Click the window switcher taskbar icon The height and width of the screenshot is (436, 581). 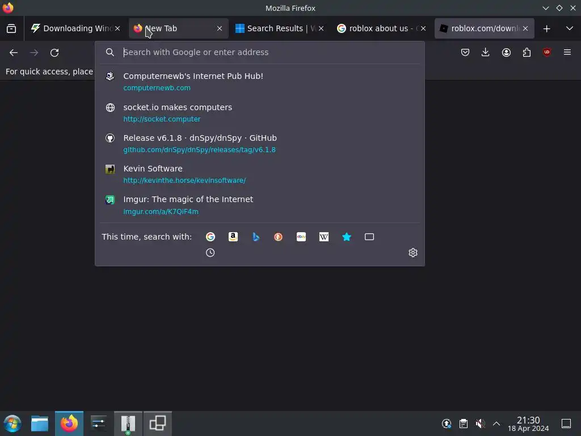158,424
